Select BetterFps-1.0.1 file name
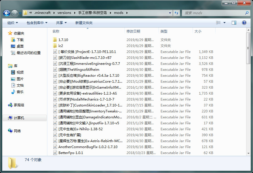Image resolution: width=253 pixels, height=173 pixels. click(71, 153)
